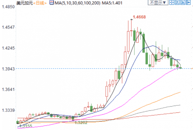The width and height of the screenshot is (195, 130).
Task: Click the 1.3641 y-axis price label
Action: pos(8,89)
